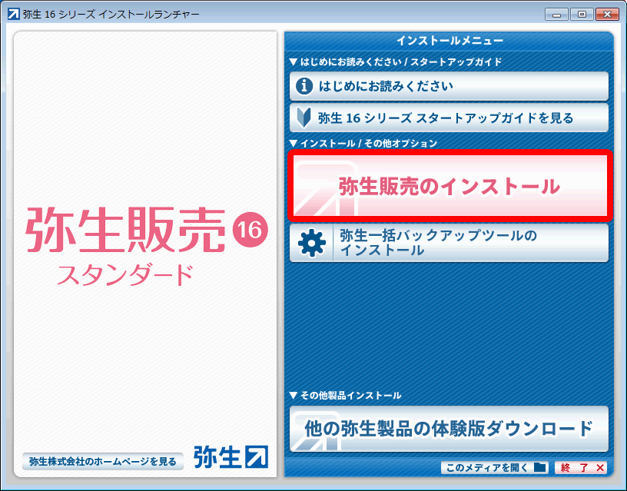
Task: Minimize the launcher window
Action: [556, 15]
